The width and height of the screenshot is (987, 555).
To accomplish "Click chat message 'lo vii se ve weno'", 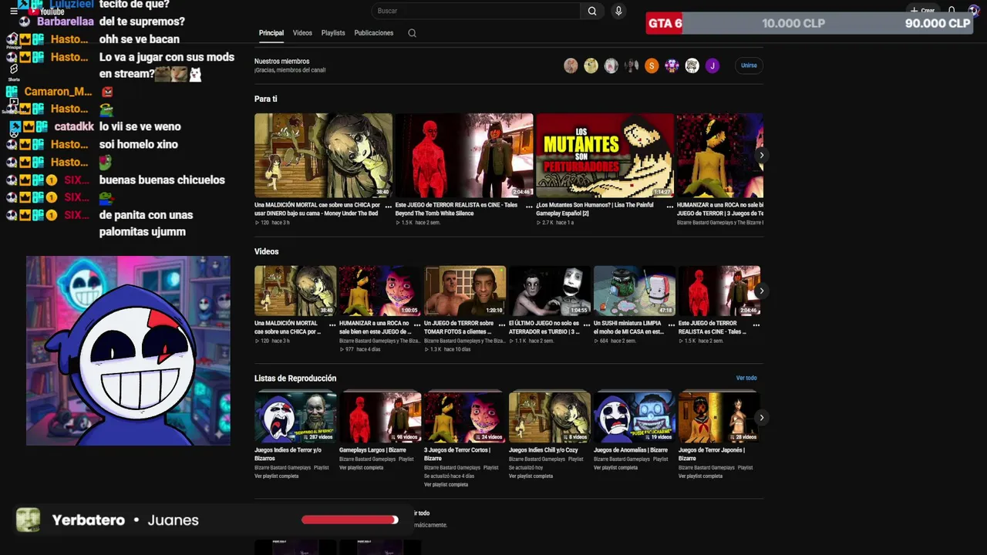I will [140, 126].
